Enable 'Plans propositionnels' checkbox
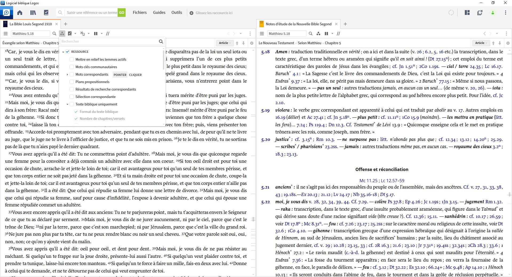 click(72, 82)
